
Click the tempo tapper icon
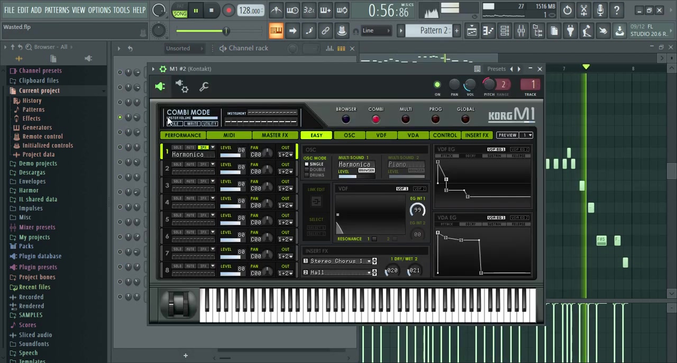point(587,31)
